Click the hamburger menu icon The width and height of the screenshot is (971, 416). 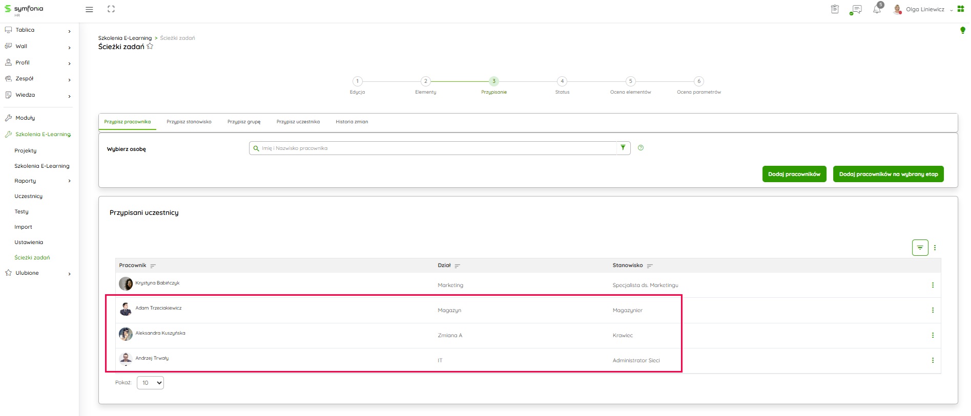89,9
